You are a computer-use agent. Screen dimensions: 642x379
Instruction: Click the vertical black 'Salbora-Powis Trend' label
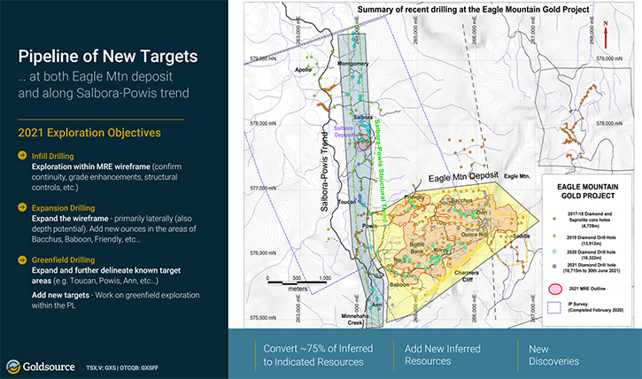pos(324,171)
